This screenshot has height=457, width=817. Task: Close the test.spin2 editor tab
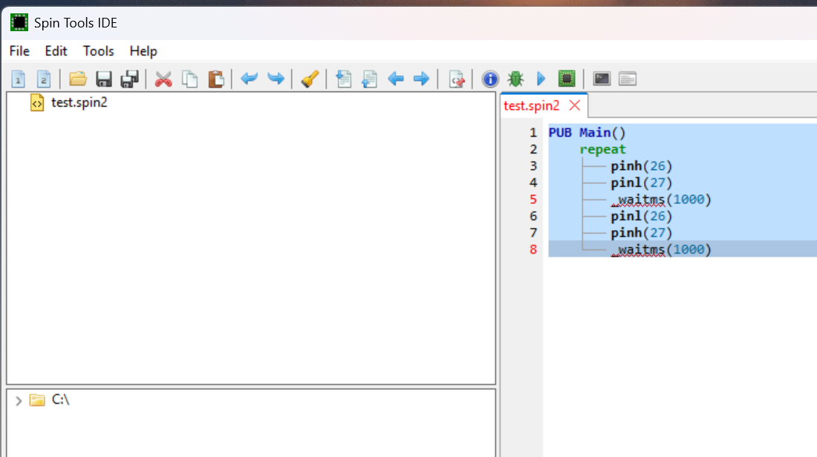574,105
